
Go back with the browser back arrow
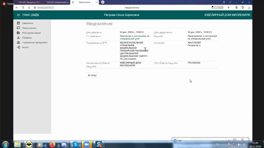coord(16,7)
